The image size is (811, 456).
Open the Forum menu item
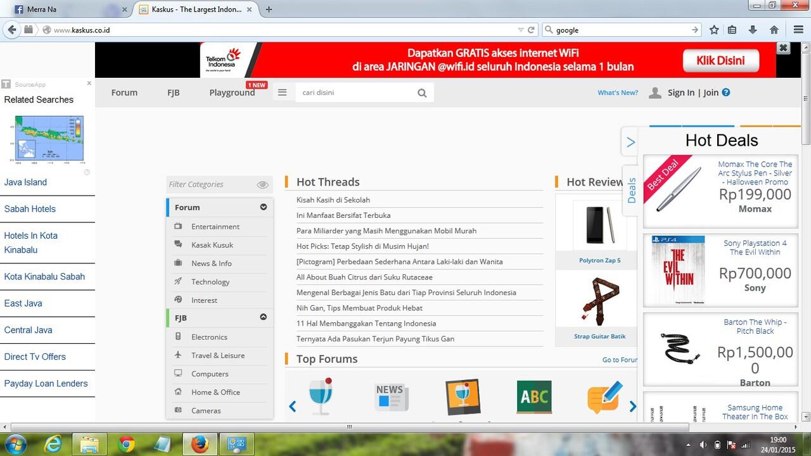(124, 92)
